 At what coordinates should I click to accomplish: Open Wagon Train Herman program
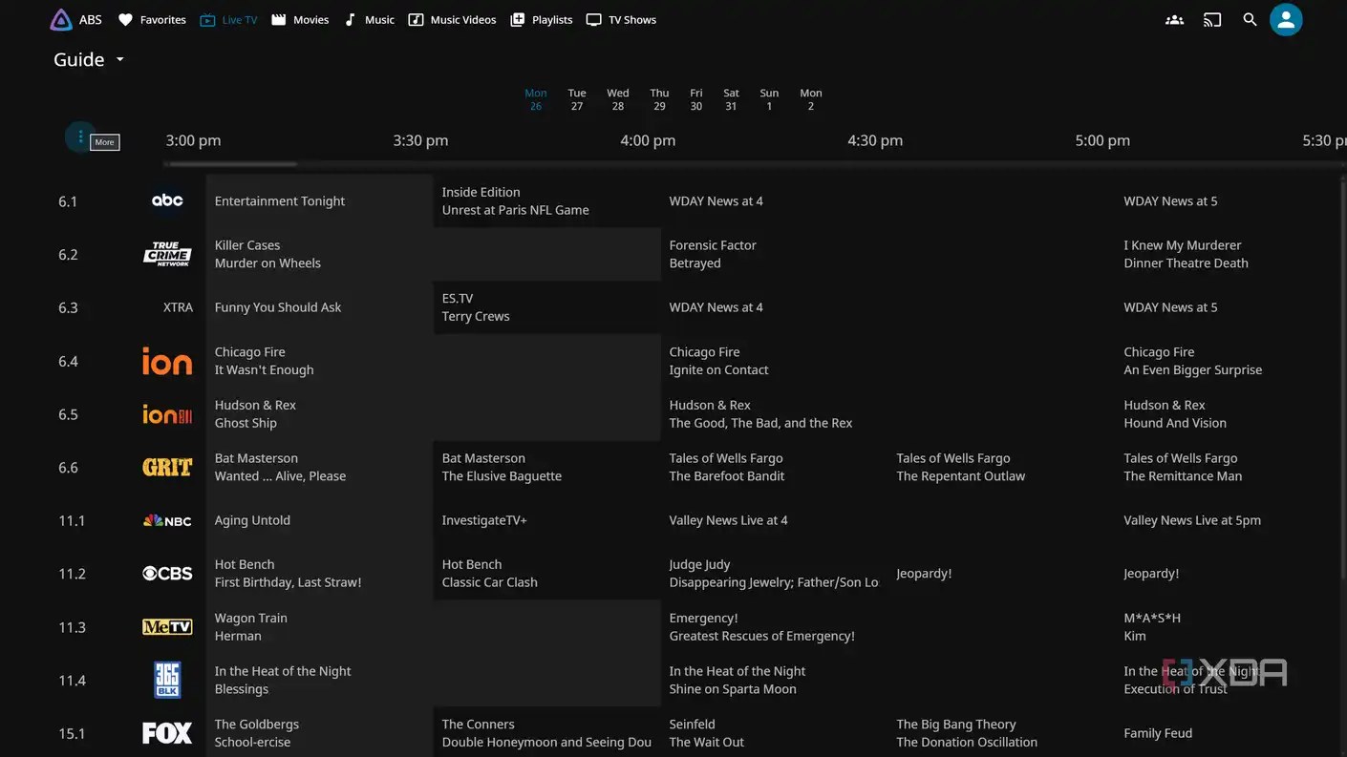[x=433, y=627]
